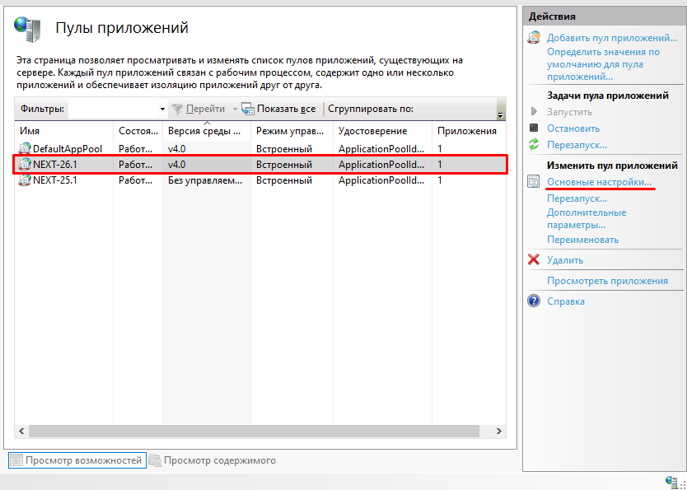
Task: Sort pools by the Имя column header
Action: [x=29, y=129]
